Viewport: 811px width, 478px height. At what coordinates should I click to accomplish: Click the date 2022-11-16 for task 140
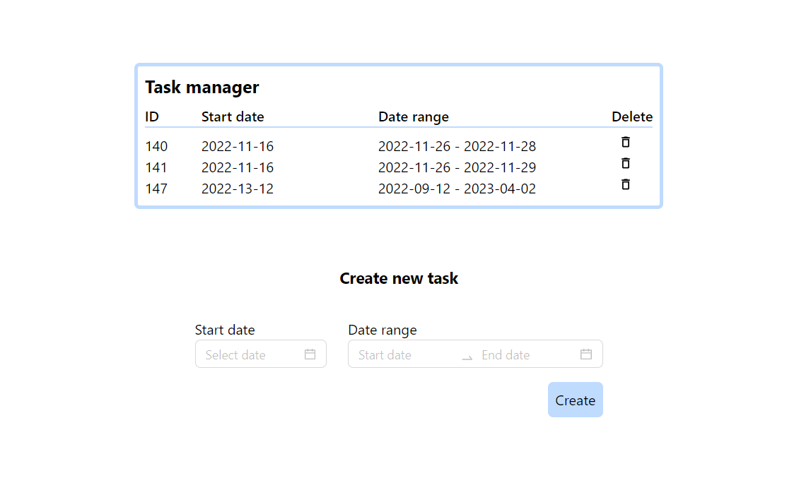point(238,146)
